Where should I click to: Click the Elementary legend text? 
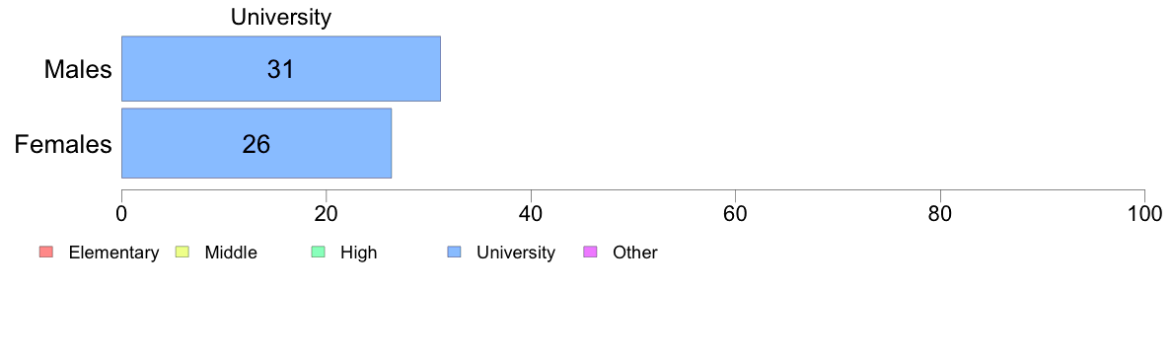tap(113, 253)
